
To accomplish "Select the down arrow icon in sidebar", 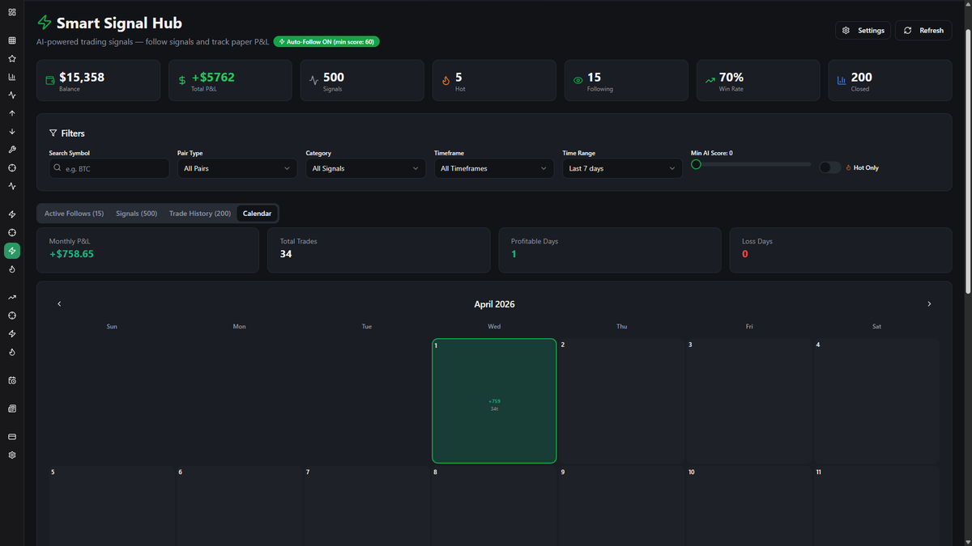I will click(12, 132).
